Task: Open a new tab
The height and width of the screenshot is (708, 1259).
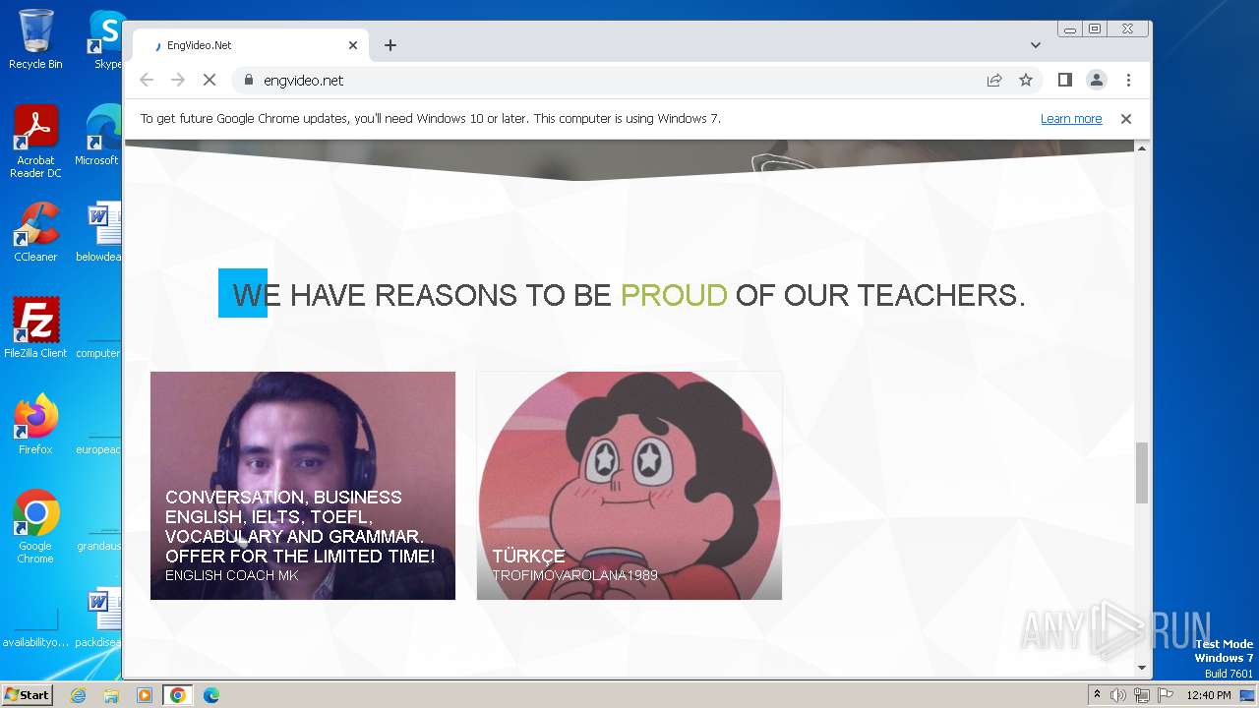Action: (390, 45)
